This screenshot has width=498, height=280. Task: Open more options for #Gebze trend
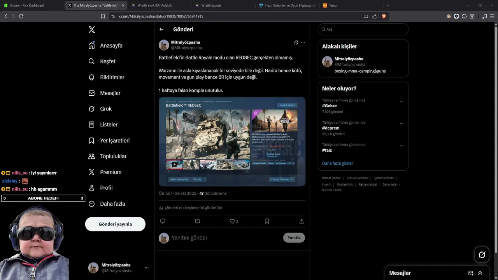pos(402,101)
